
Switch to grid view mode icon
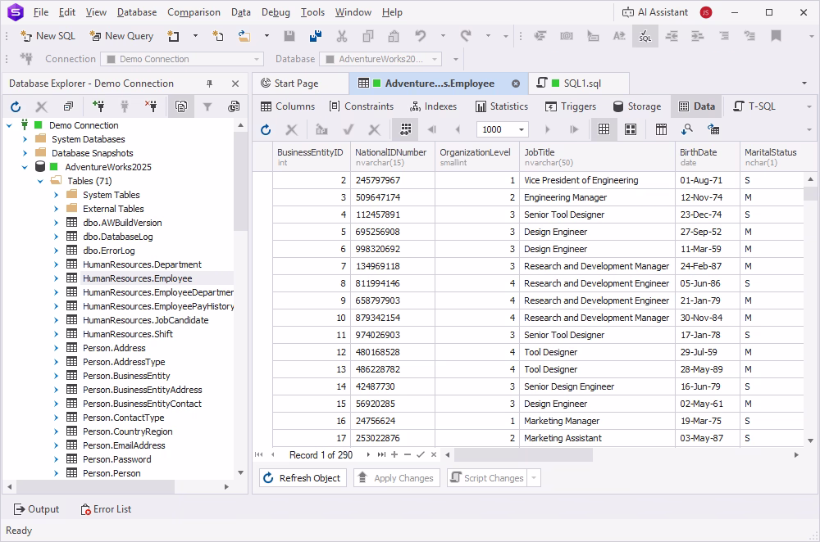604,129
